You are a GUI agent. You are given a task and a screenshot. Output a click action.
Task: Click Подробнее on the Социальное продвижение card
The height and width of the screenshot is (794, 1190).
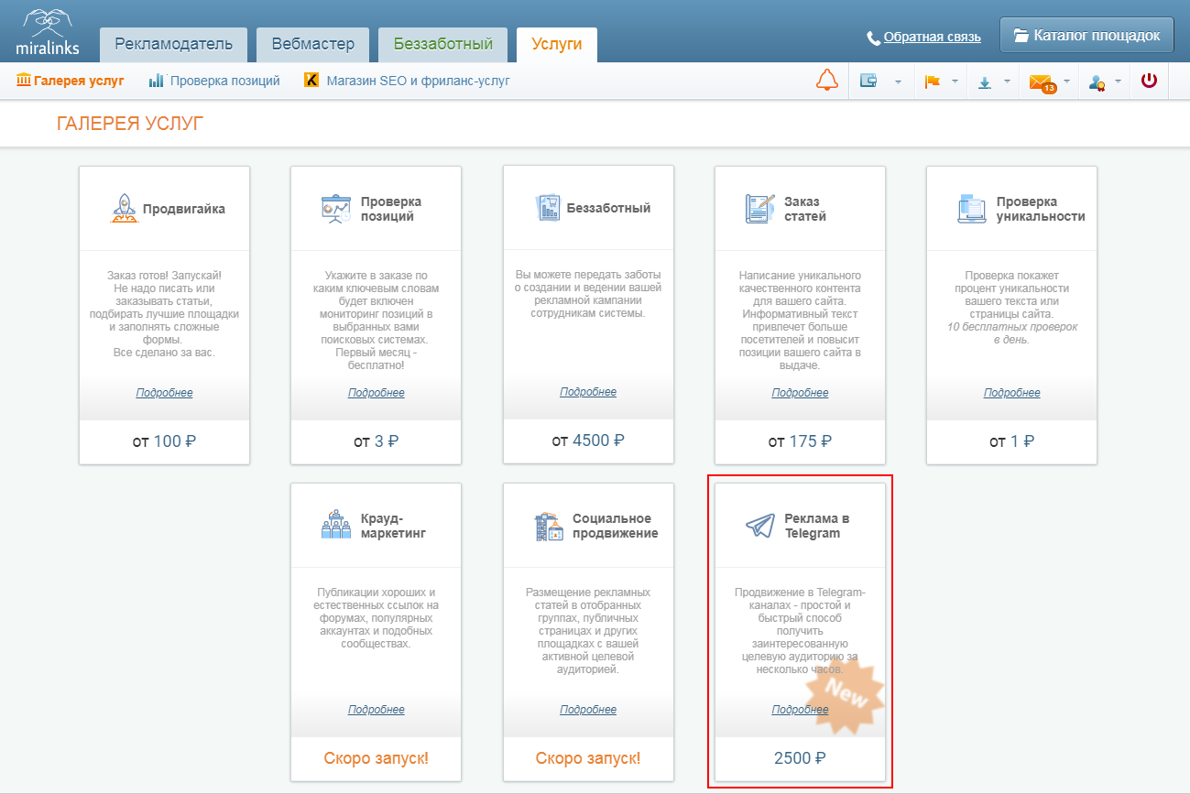588,710
